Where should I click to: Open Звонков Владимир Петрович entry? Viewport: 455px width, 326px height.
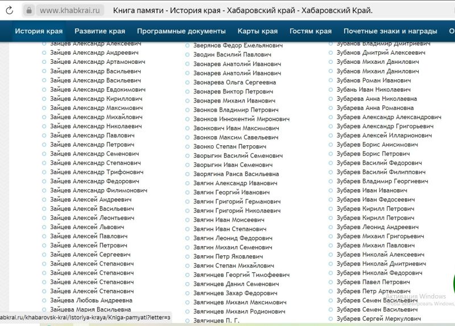pos(236,110)
